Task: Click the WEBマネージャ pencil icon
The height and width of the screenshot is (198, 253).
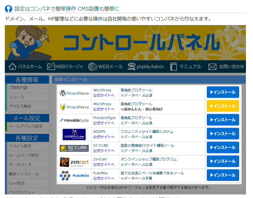Action: [x=51, y=66]
